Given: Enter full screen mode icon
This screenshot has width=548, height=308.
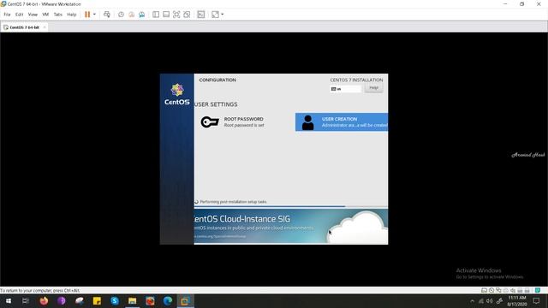Looking at the screenshot, I should pyautogui.click(x=176, y=15).
